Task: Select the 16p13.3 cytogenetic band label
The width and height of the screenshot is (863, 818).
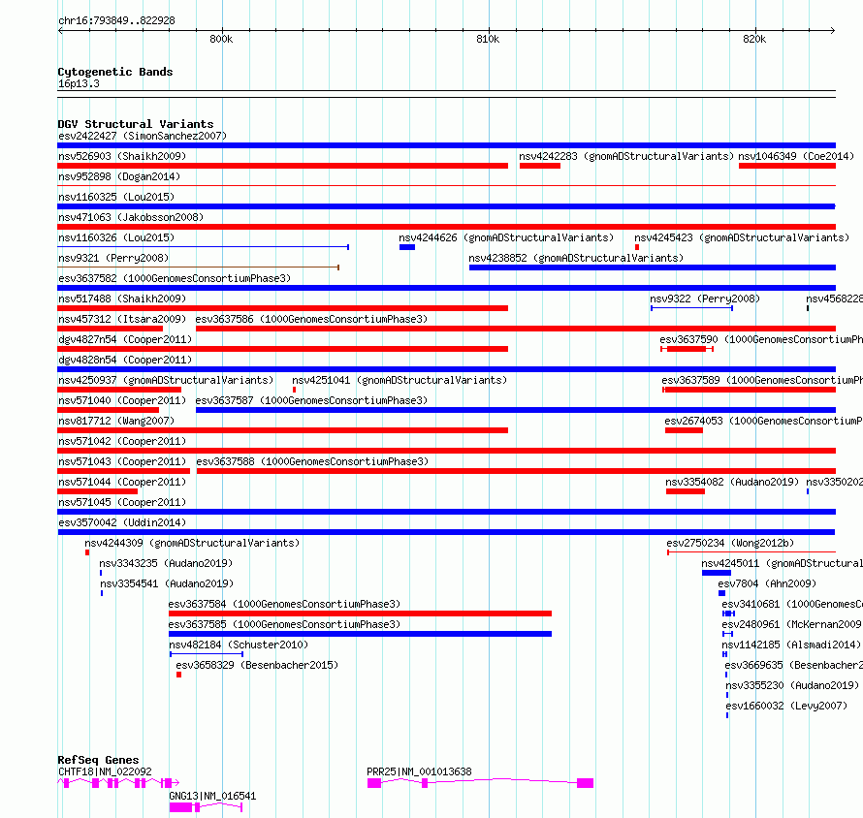Action: pyautogui.click(x=79, y=83)
